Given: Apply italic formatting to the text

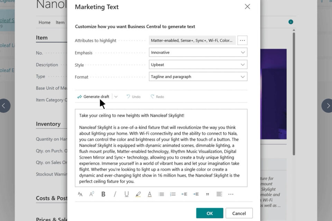Looking at the screenshot, I should click(115, 194).
